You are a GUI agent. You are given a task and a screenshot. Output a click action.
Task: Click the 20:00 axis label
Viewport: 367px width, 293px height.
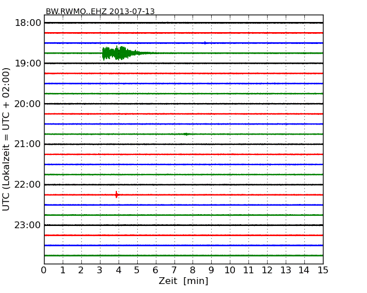(28, 104)
